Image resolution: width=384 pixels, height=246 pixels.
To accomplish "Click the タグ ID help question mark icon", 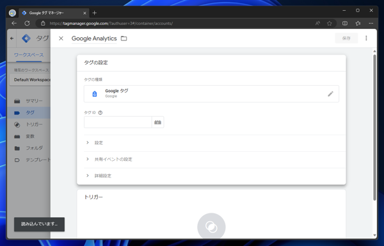I will coord(100,113).
